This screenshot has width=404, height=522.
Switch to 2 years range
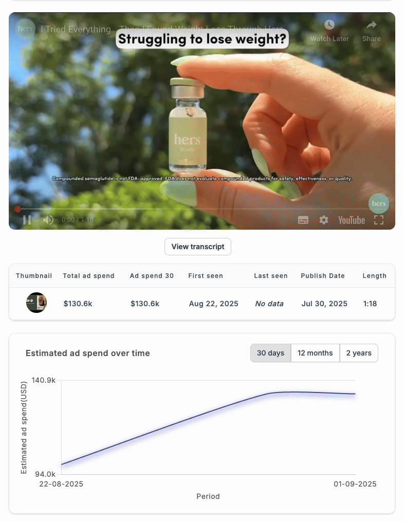pyautogui.click(x=359, y=353)
